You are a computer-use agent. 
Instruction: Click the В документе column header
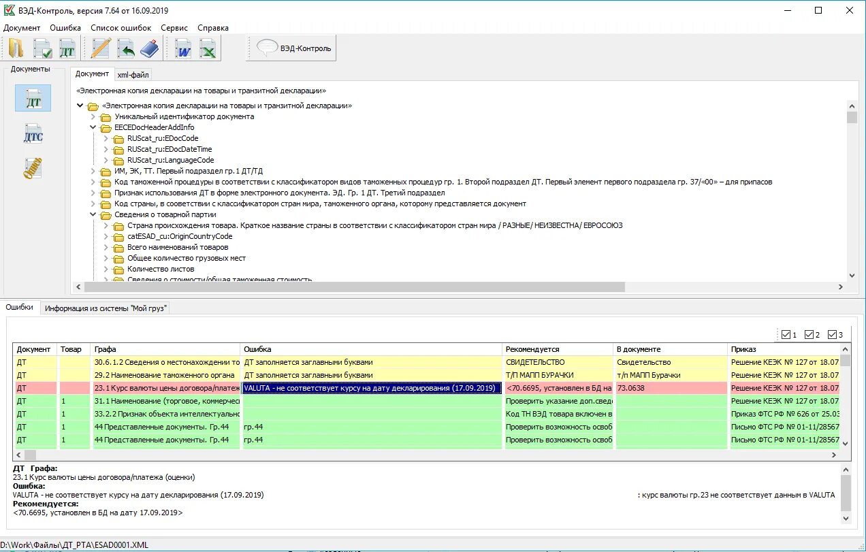[x=671, y=349]
